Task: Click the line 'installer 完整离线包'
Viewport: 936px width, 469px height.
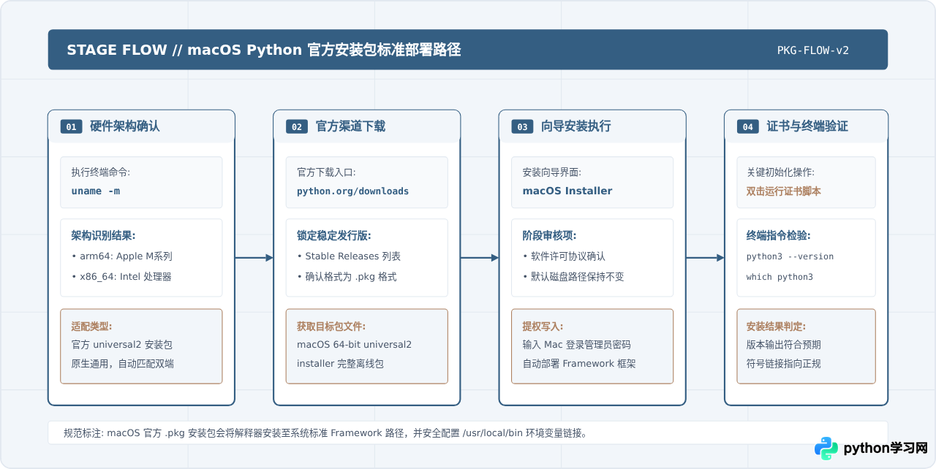Action: (340, 363)
